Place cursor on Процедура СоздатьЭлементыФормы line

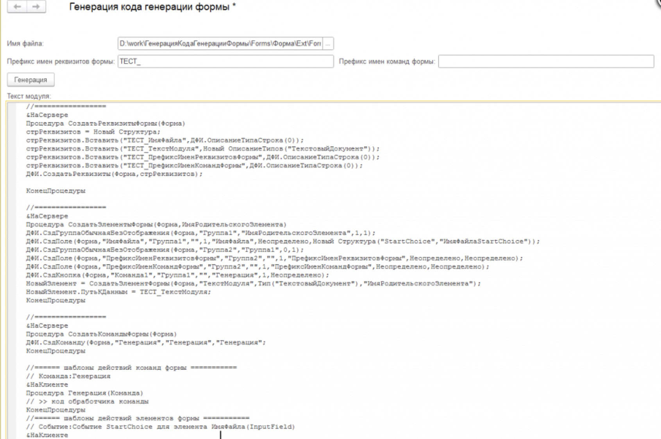[156, 225]
